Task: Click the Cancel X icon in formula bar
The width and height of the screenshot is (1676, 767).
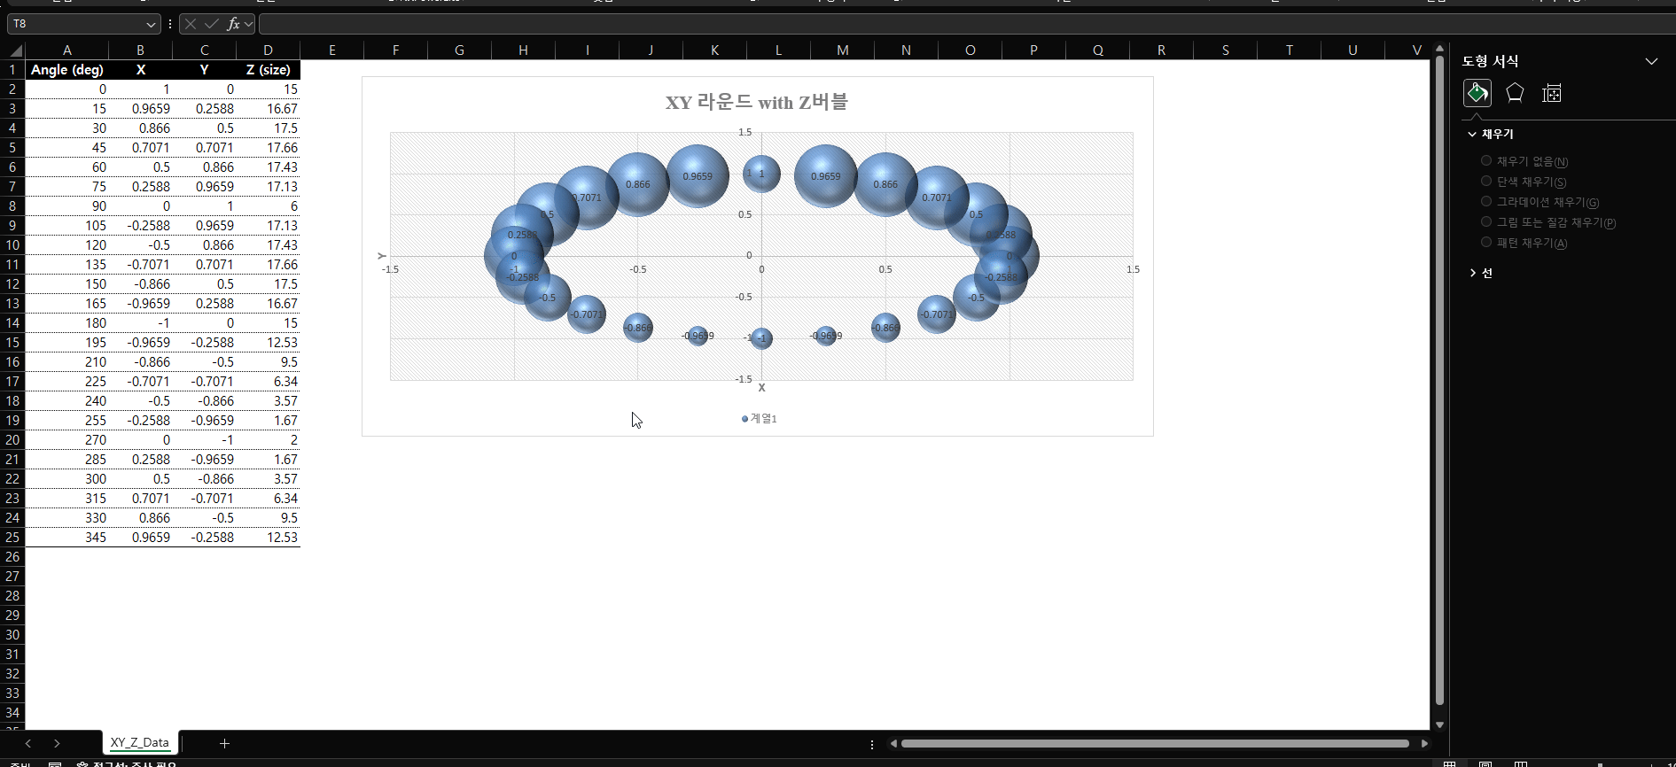Action: pyautogui.click(x=191, y=24)
